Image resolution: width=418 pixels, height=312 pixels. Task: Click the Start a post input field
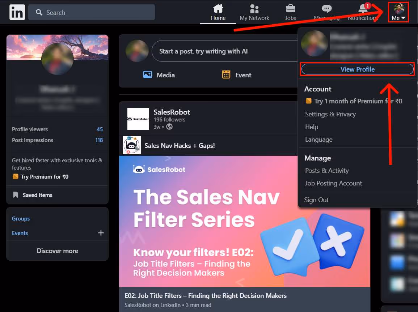click(224, 51)
